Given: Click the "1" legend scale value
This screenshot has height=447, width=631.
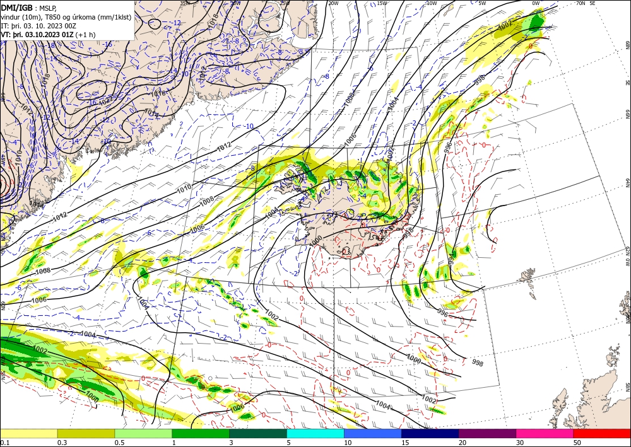Looking at the screenshot, I should click(x=174, y=443).
